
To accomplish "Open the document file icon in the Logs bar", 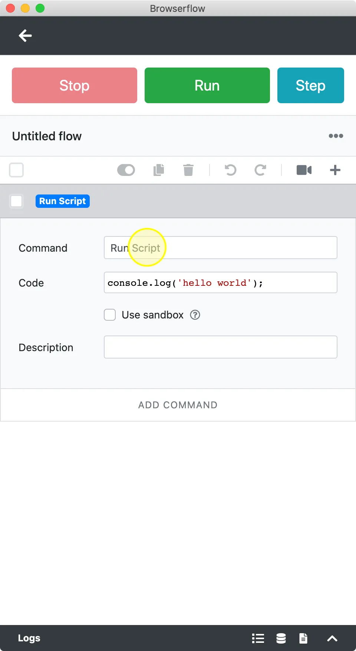I will tap(303, 638).
